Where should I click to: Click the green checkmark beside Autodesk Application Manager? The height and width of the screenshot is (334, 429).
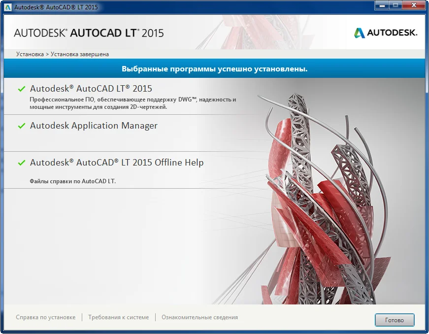(22, 126)
